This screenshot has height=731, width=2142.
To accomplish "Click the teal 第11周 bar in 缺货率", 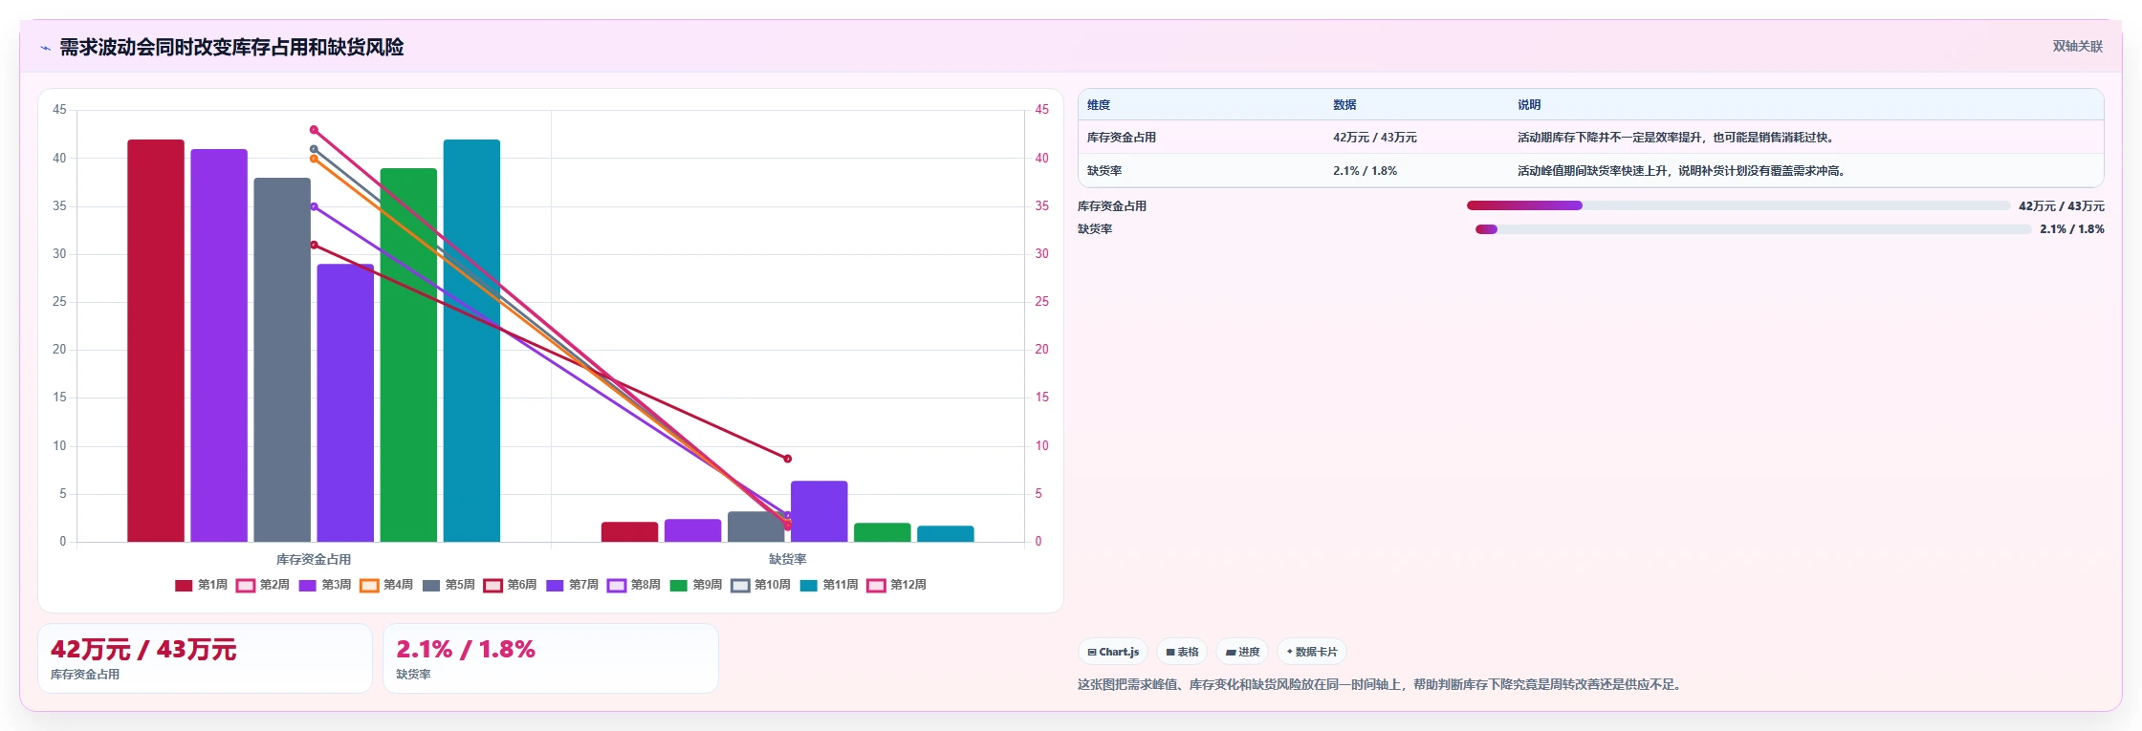I will point(945,533).
